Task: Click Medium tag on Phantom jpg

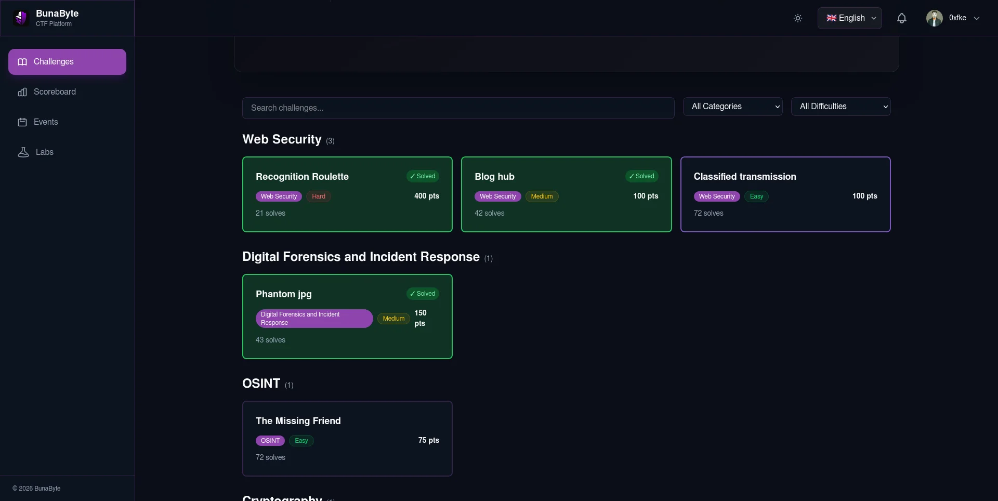Action: pyautogui.click(x=393, y=319)
